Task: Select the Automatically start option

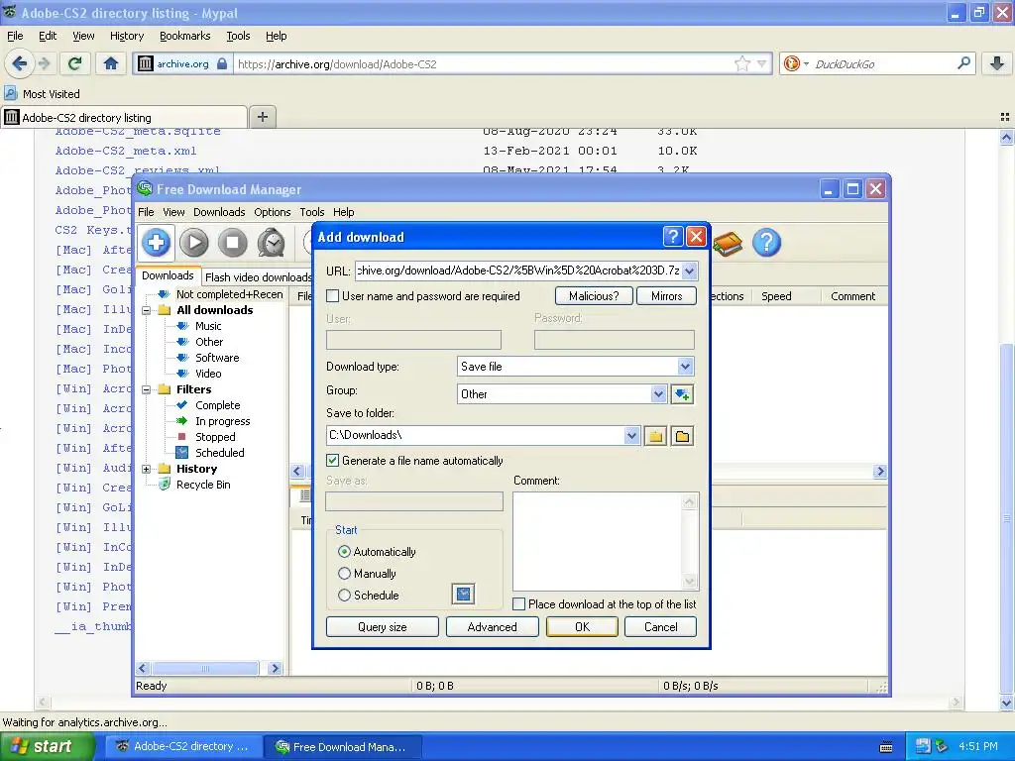Action: pos(344,552)
